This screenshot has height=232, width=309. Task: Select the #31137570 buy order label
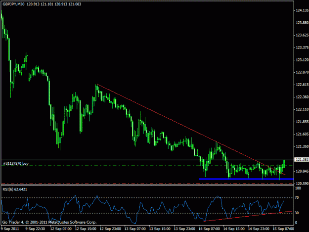pyautogui.click(x=16, y=163)
